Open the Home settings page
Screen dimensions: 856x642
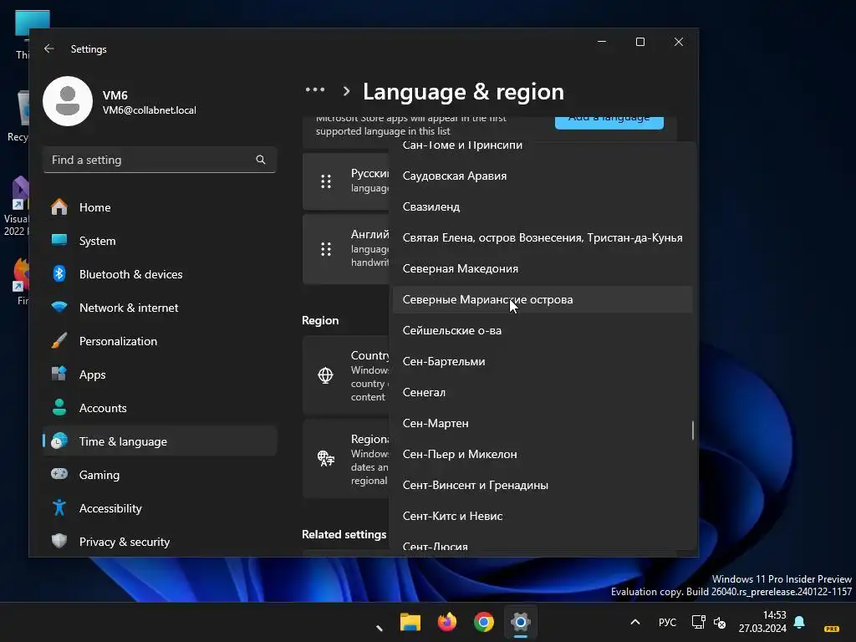click(160, 207)
